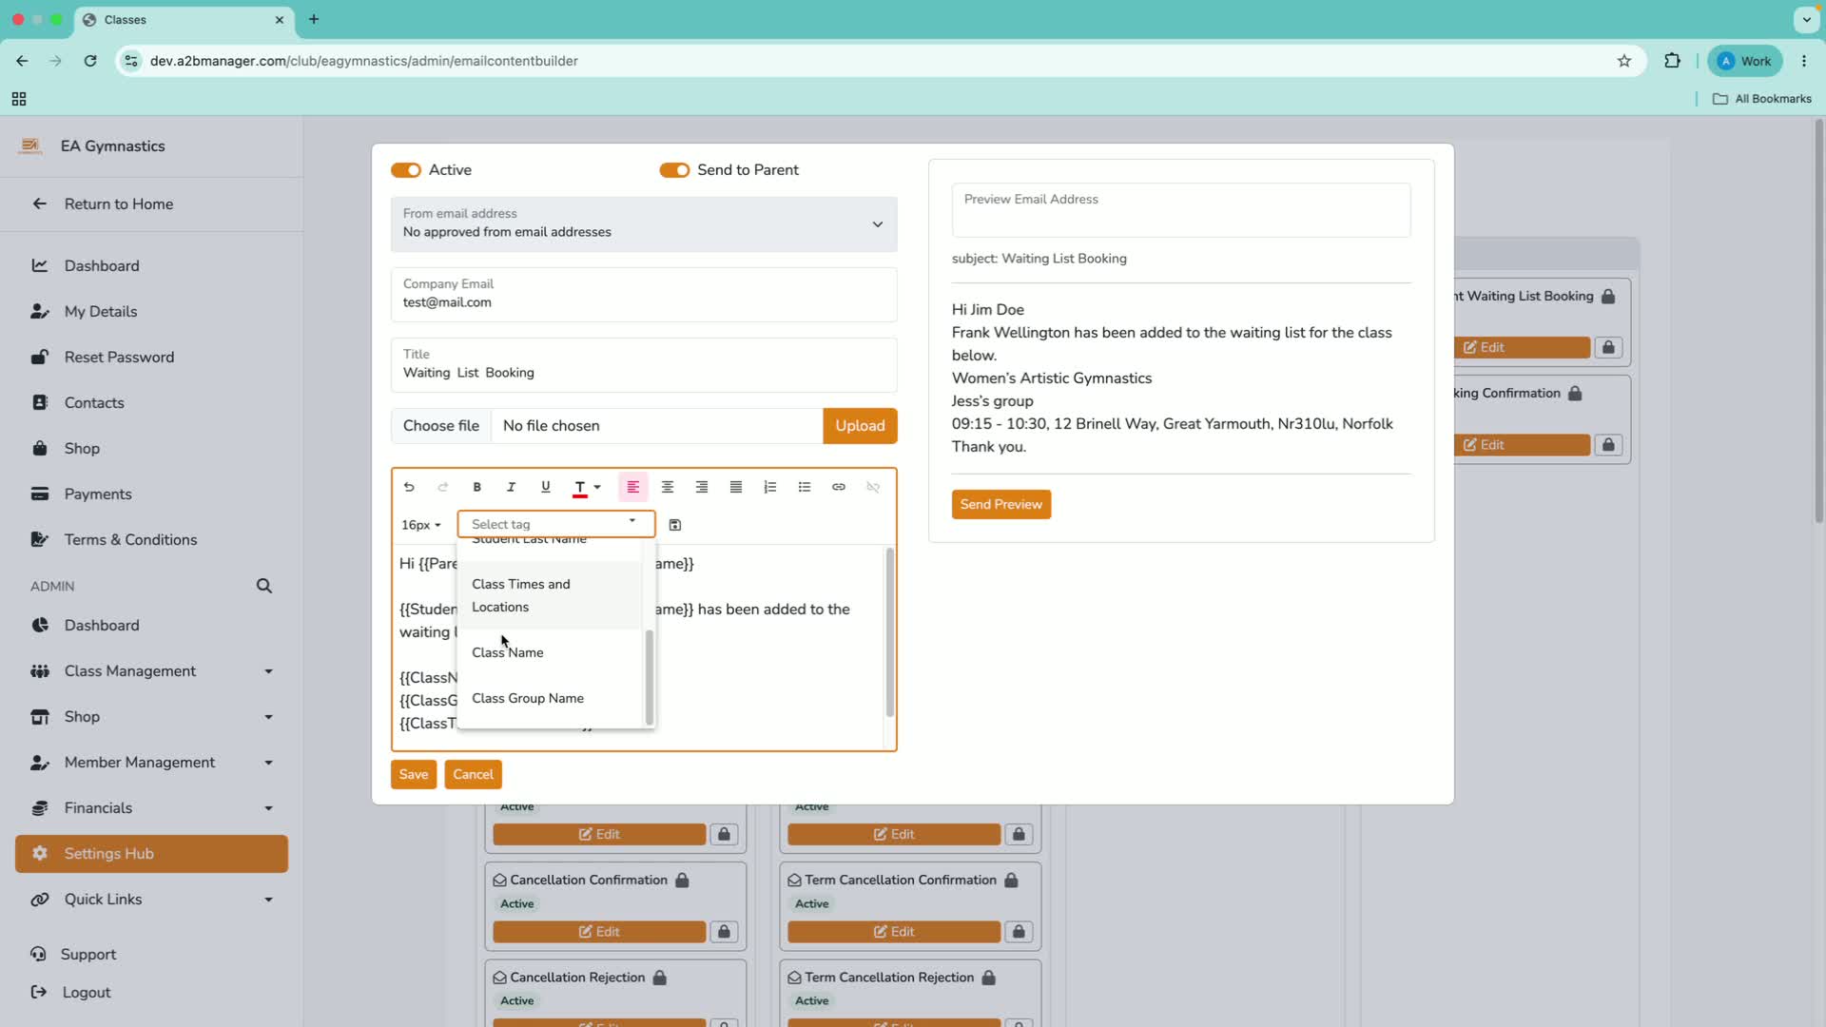Viewport: 1826px width, 1027px height.
Task: Click the Send Preview button
Action: point(1001,504)
